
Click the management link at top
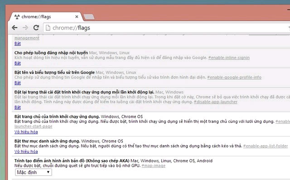pyautogui.click(x=27, y=38)
